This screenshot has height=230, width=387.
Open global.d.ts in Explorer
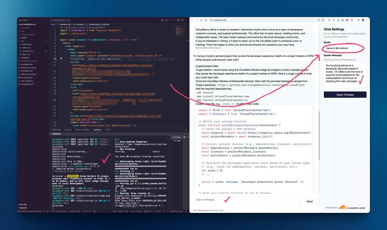[27, 45]
